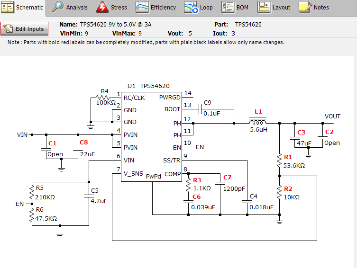This screenshot has width=357, height=268.
Task: Click the R5 resistor label
Action: pyautogui.click(x=40, y=188)
